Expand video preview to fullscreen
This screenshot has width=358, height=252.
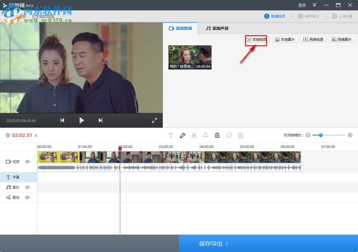154,120
